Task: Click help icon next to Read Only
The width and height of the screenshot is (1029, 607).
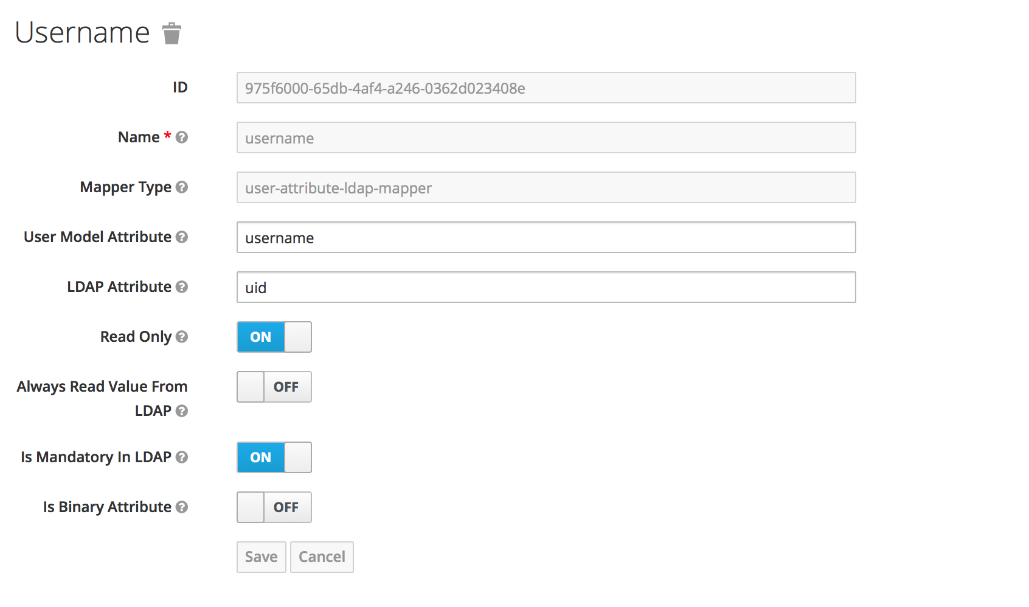Action: pos(181,337)
